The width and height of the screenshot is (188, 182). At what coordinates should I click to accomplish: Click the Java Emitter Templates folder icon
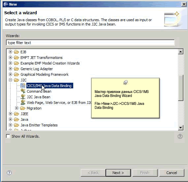pyautogui.click(x=16, y=125)
